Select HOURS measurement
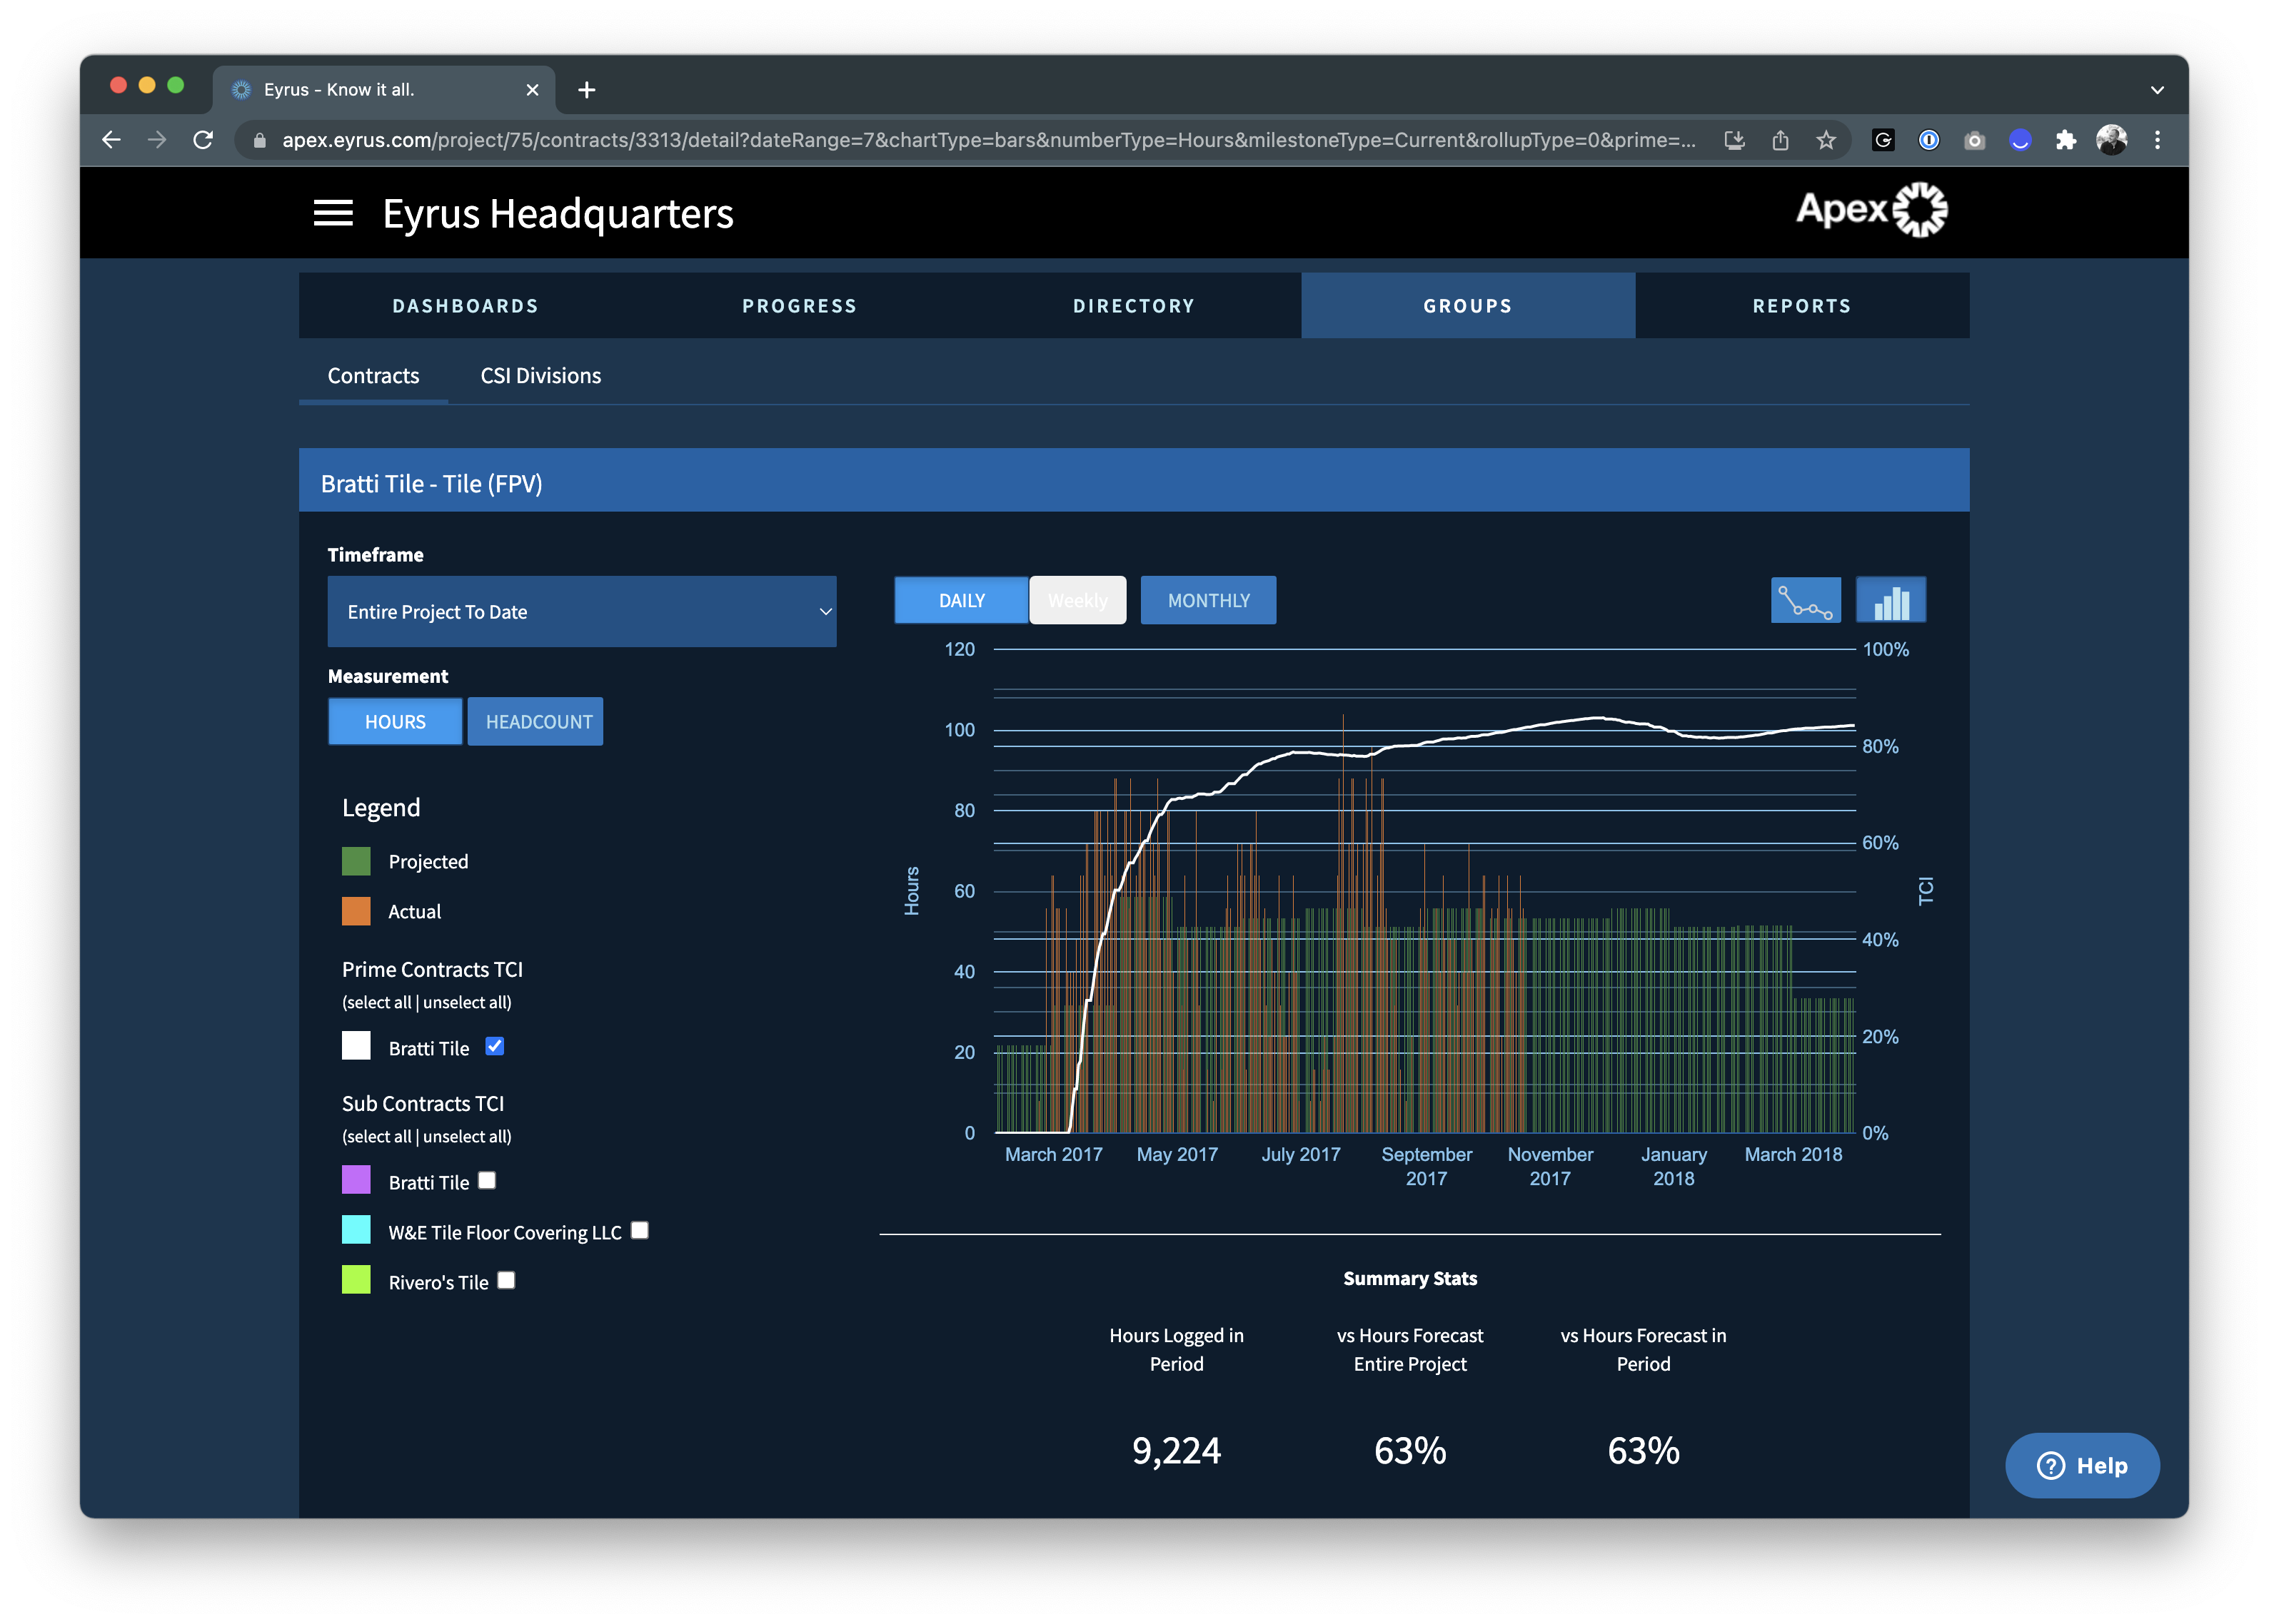 (x=395, y=721)
